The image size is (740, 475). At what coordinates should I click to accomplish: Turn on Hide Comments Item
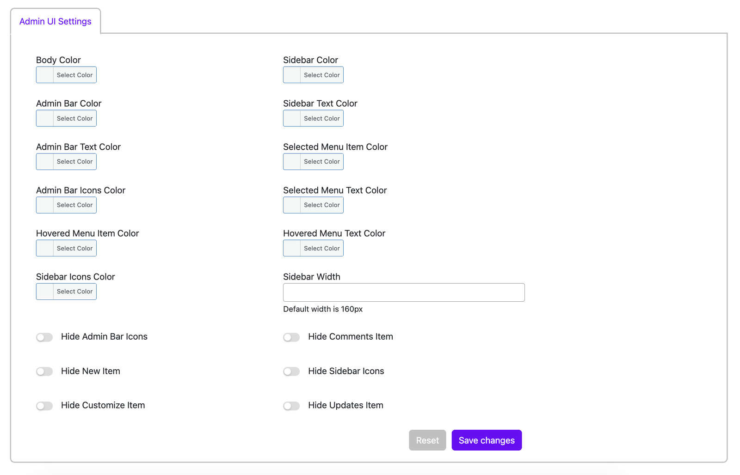291,337
